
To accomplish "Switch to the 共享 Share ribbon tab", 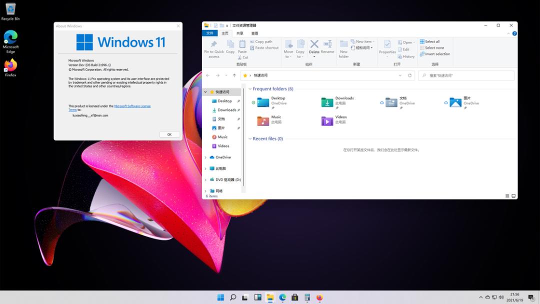I will [x=239, y=33].
